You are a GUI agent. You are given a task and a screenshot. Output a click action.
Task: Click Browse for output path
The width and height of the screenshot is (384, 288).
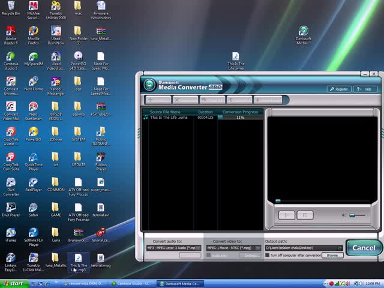[x=332, y=255]
